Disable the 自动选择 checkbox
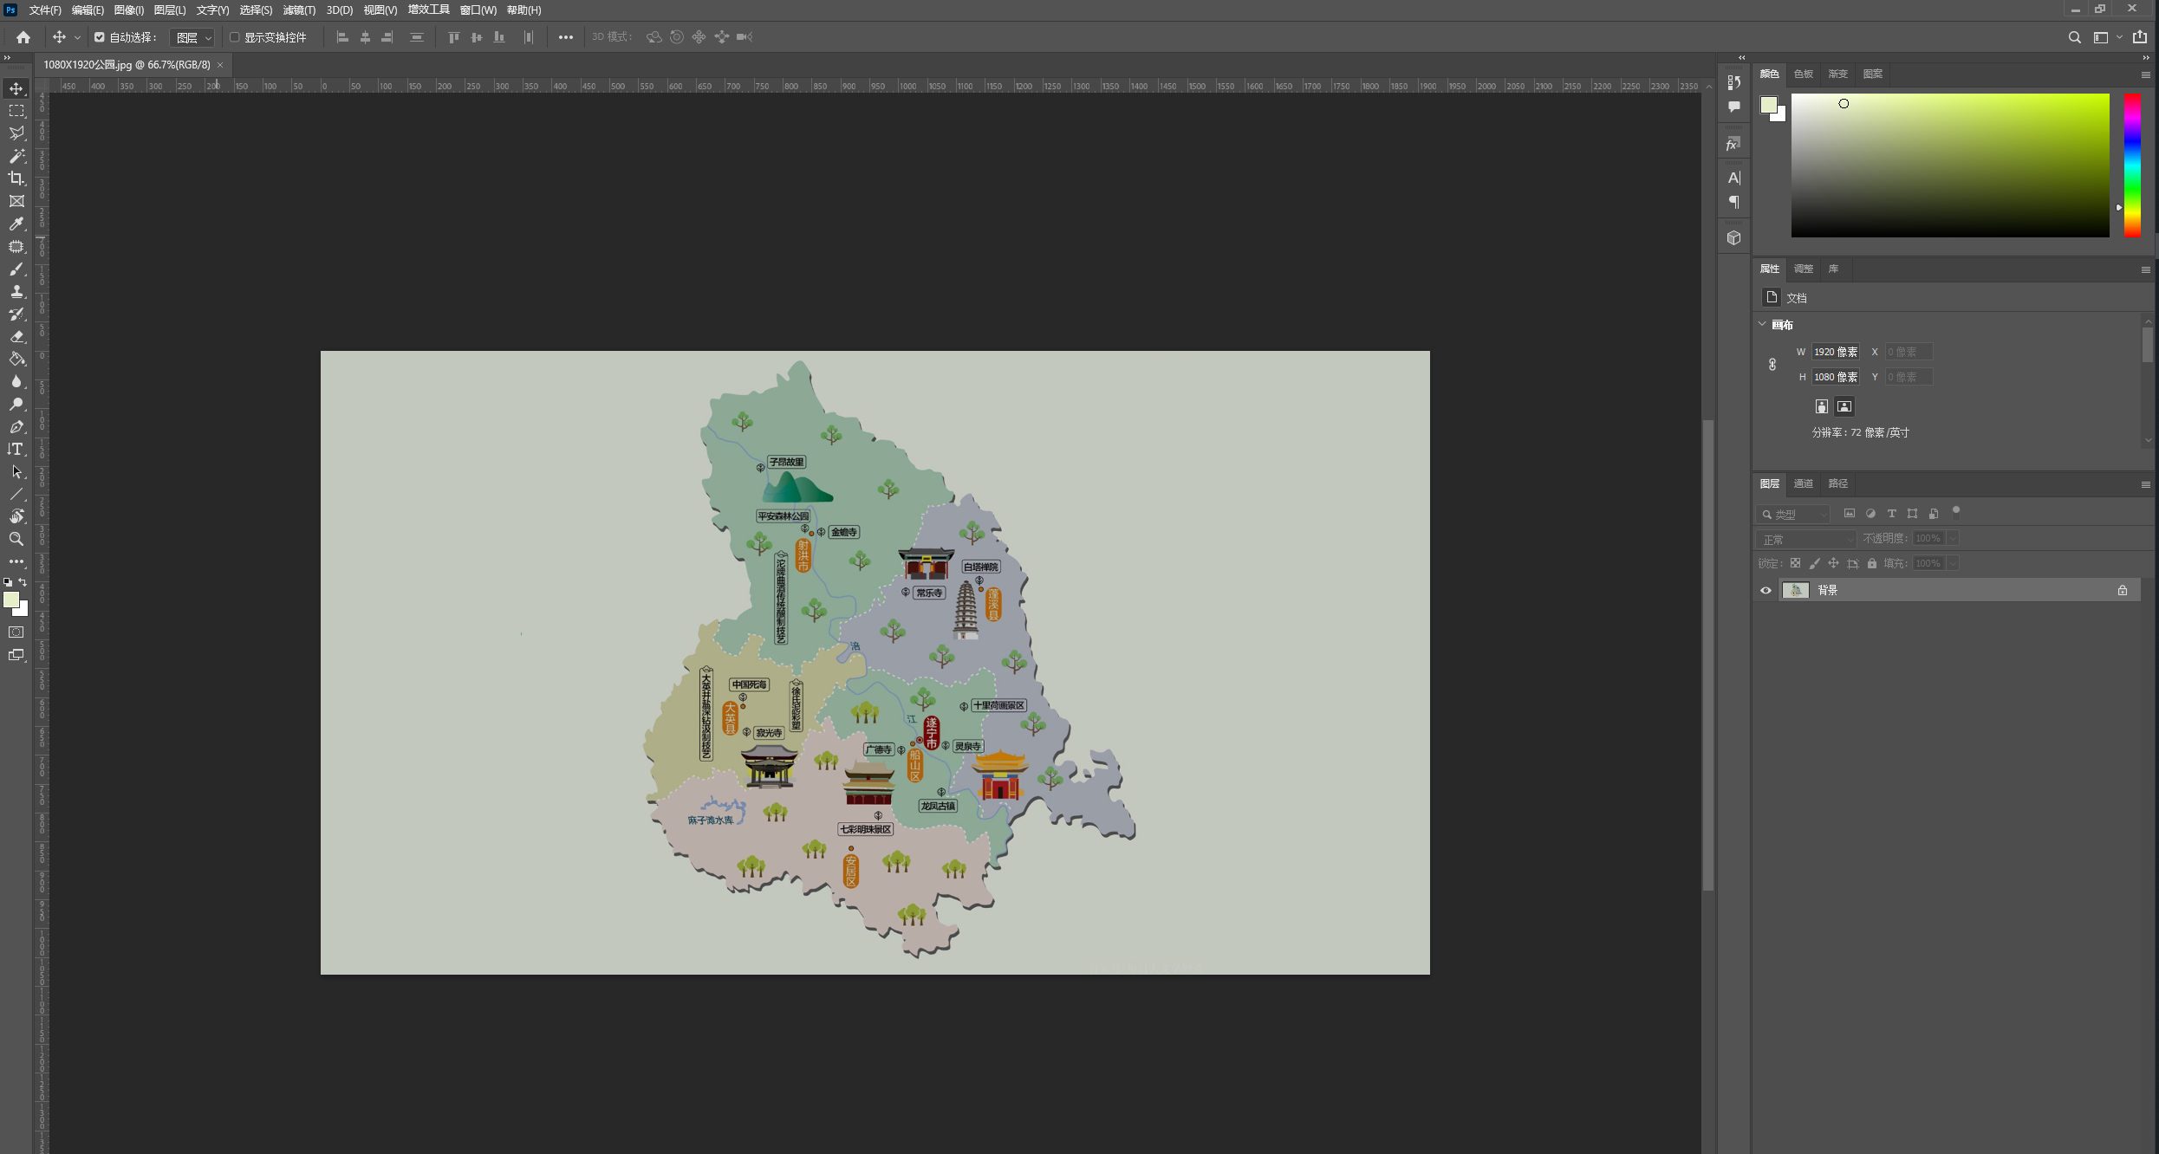Screen dimensions: 2159x1154 100,37
